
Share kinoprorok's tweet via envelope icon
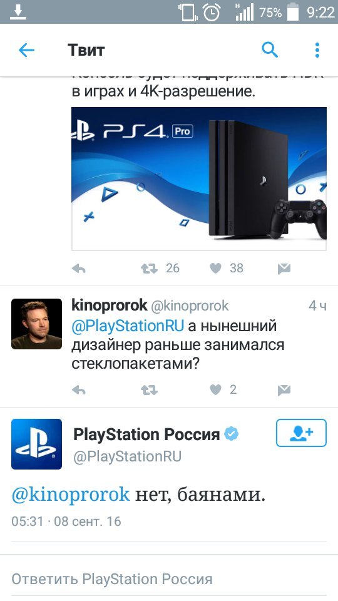point(284,391)
